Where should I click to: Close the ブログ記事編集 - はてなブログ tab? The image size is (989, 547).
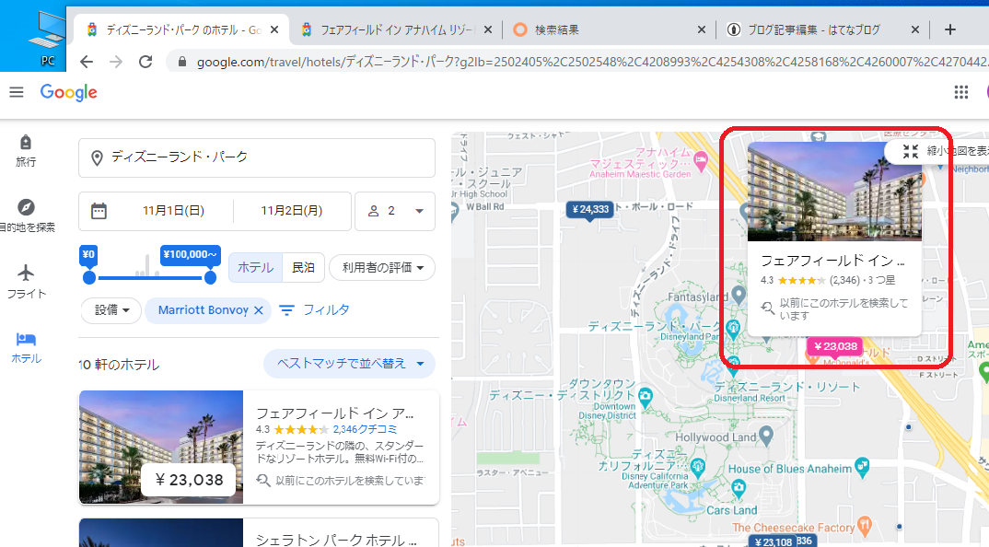pyautogui.click(x=915, y=29)
